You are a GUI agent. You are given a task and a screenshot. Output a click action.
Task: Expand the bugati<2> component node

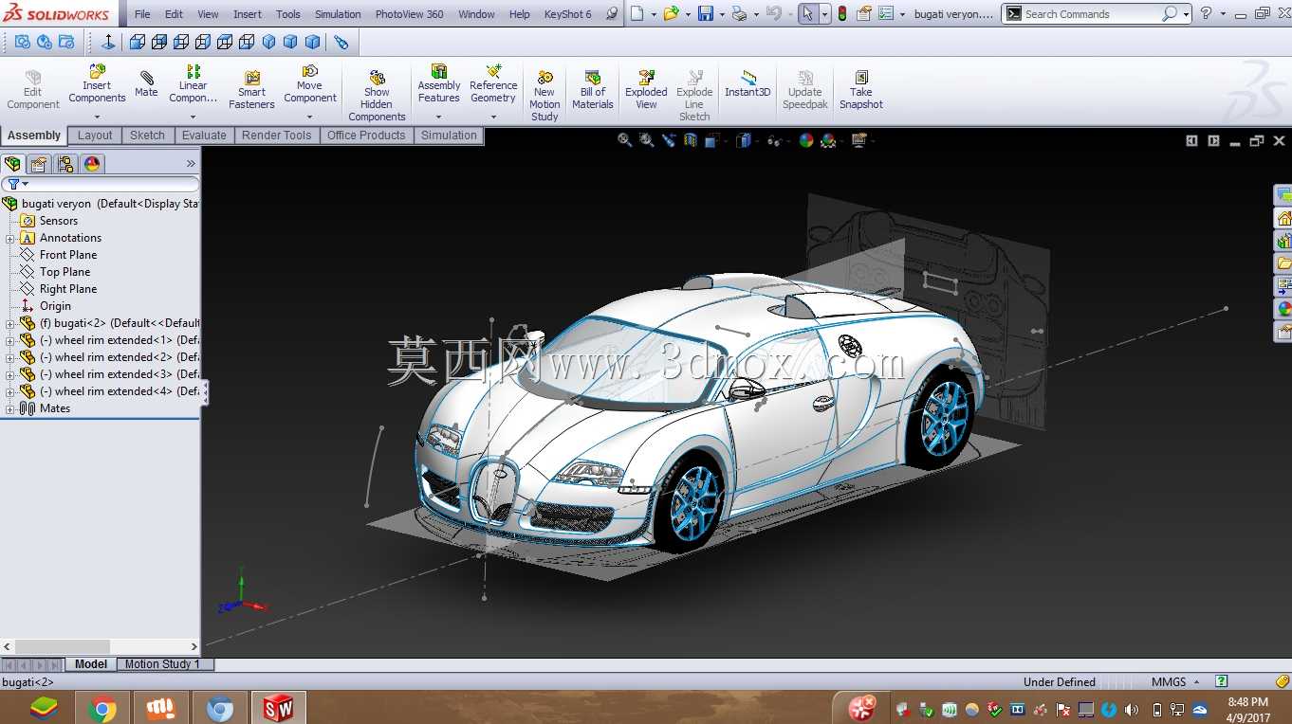10,323
